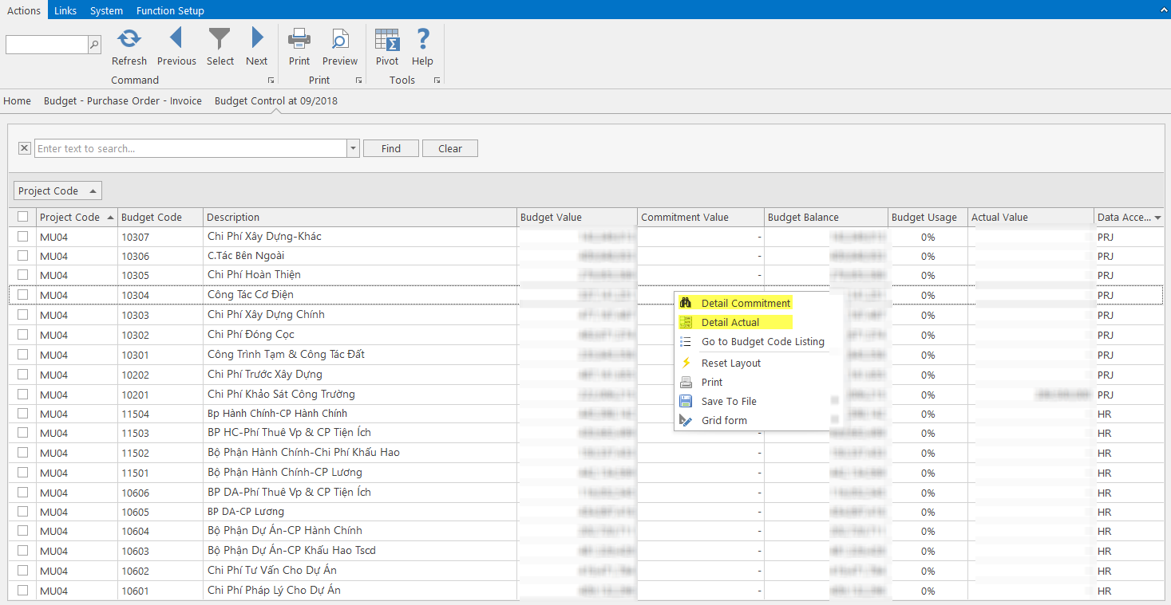Expand Command group dialog launcher
Screen dimensions: 1171x605
271,81
